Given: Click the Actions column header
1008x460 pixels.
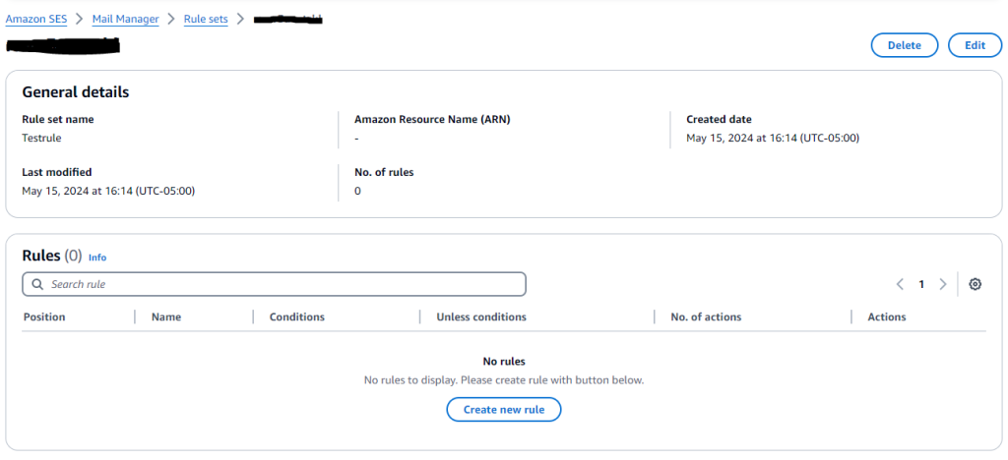Looking at the screenshot, I should (887, 316).
